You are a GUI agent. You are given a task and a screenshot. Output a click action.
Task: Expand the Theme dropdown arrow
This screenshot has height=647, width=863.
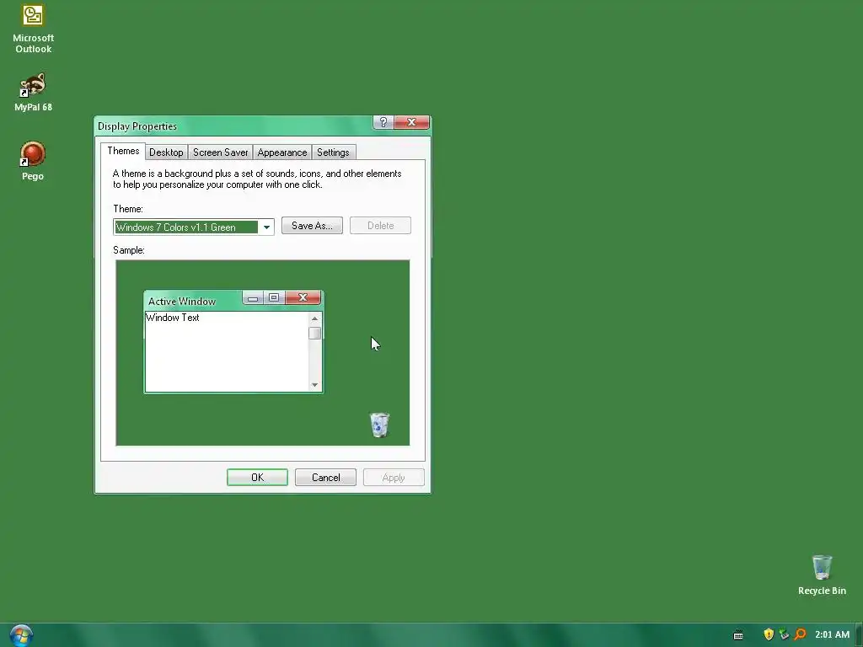coord(266,227)
